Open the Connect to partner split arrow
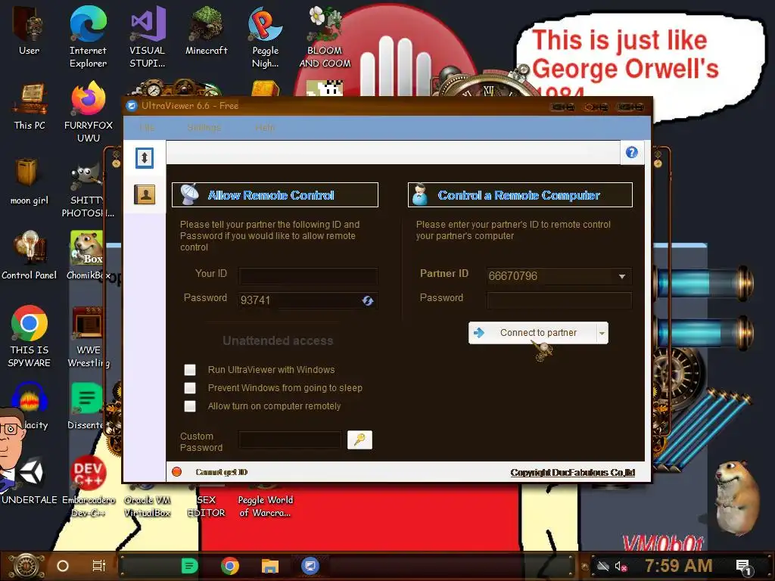The width and height of the screenshot is (775, 581). click(x=602, y=333)
